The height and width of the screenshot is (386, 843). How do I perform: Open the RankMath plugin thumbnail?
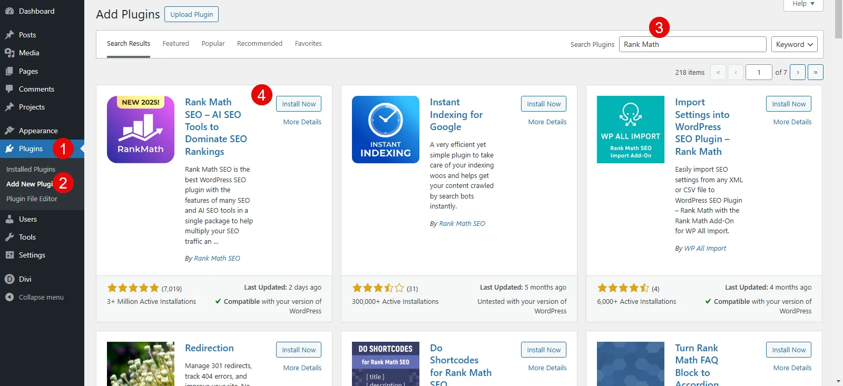tap(141, 130)
